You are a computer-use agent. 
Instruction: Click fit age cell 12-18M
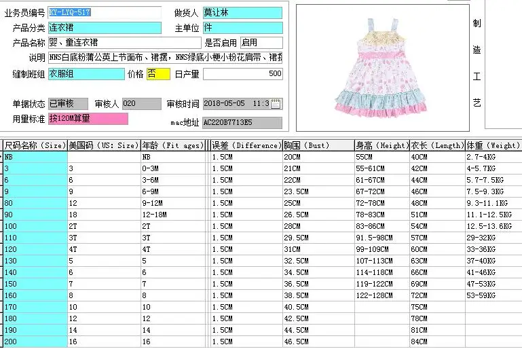pyautogui.click(x=173, y=215)
